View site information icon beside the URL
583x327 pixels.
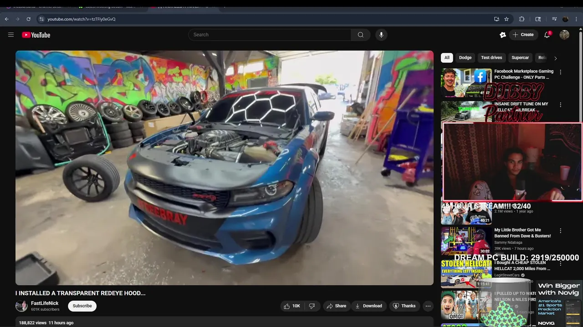[41, 19]
